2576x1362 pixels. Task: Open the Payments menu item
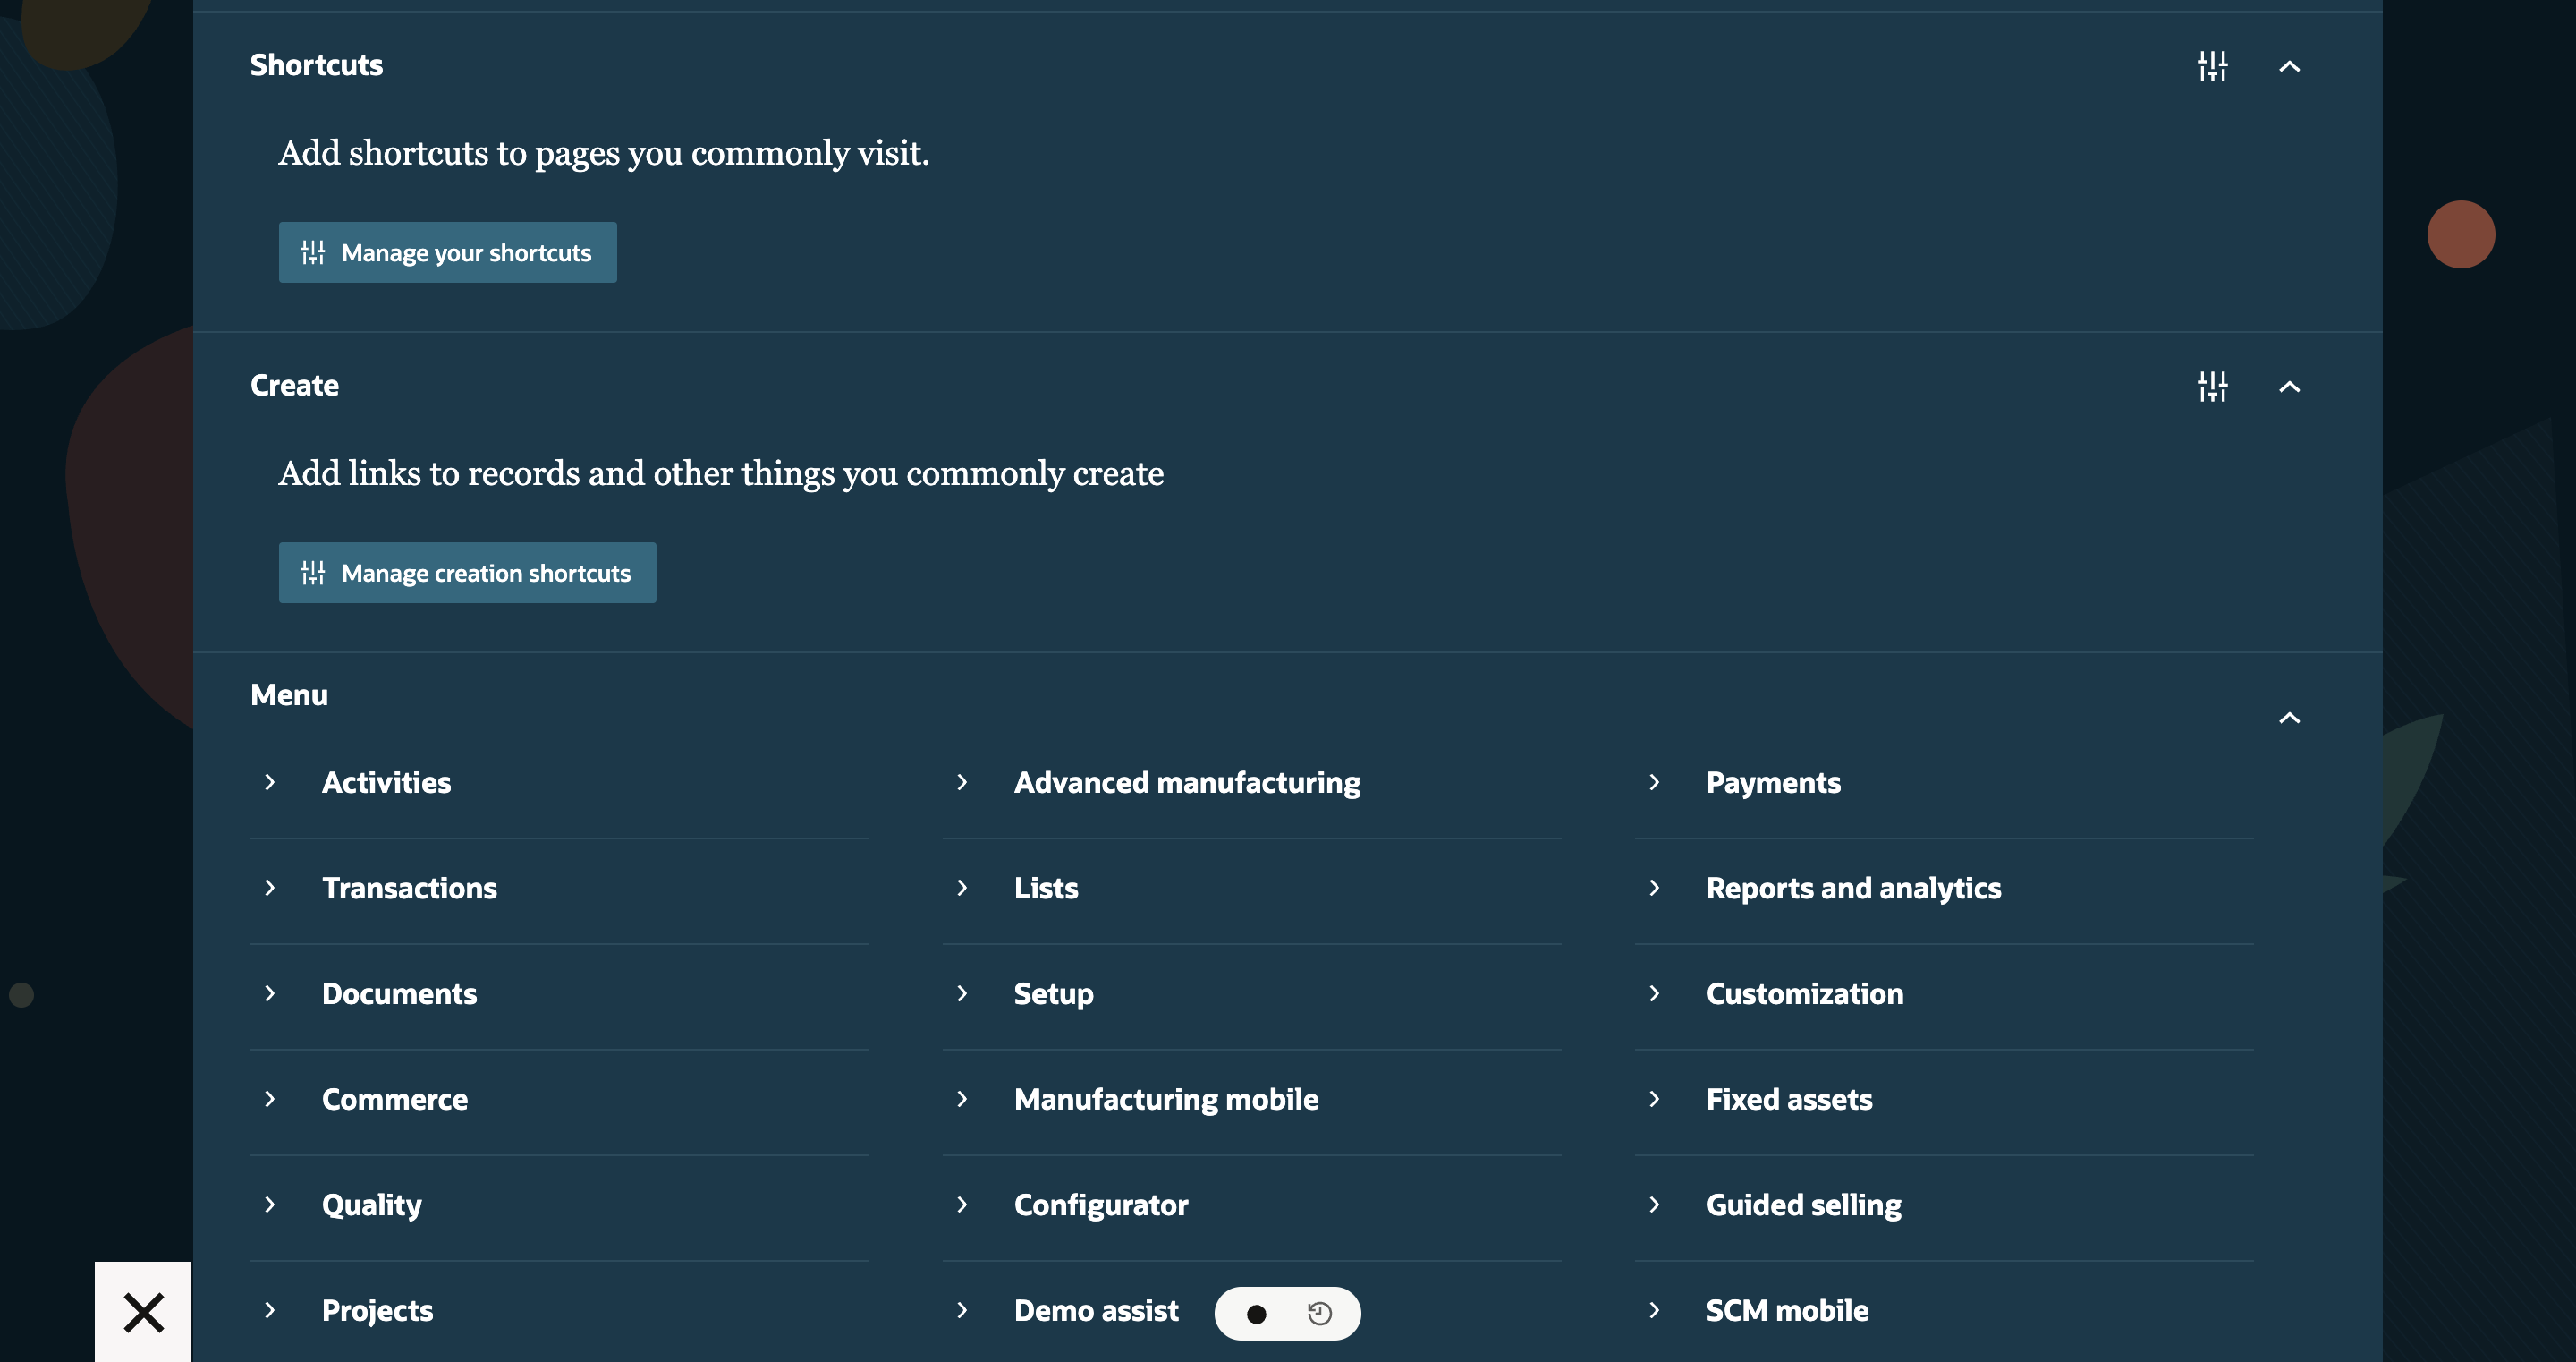(x=1773, y=783)
